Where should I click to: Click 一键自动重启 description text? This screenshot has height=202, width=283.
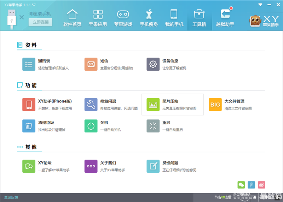coord(173,130)
